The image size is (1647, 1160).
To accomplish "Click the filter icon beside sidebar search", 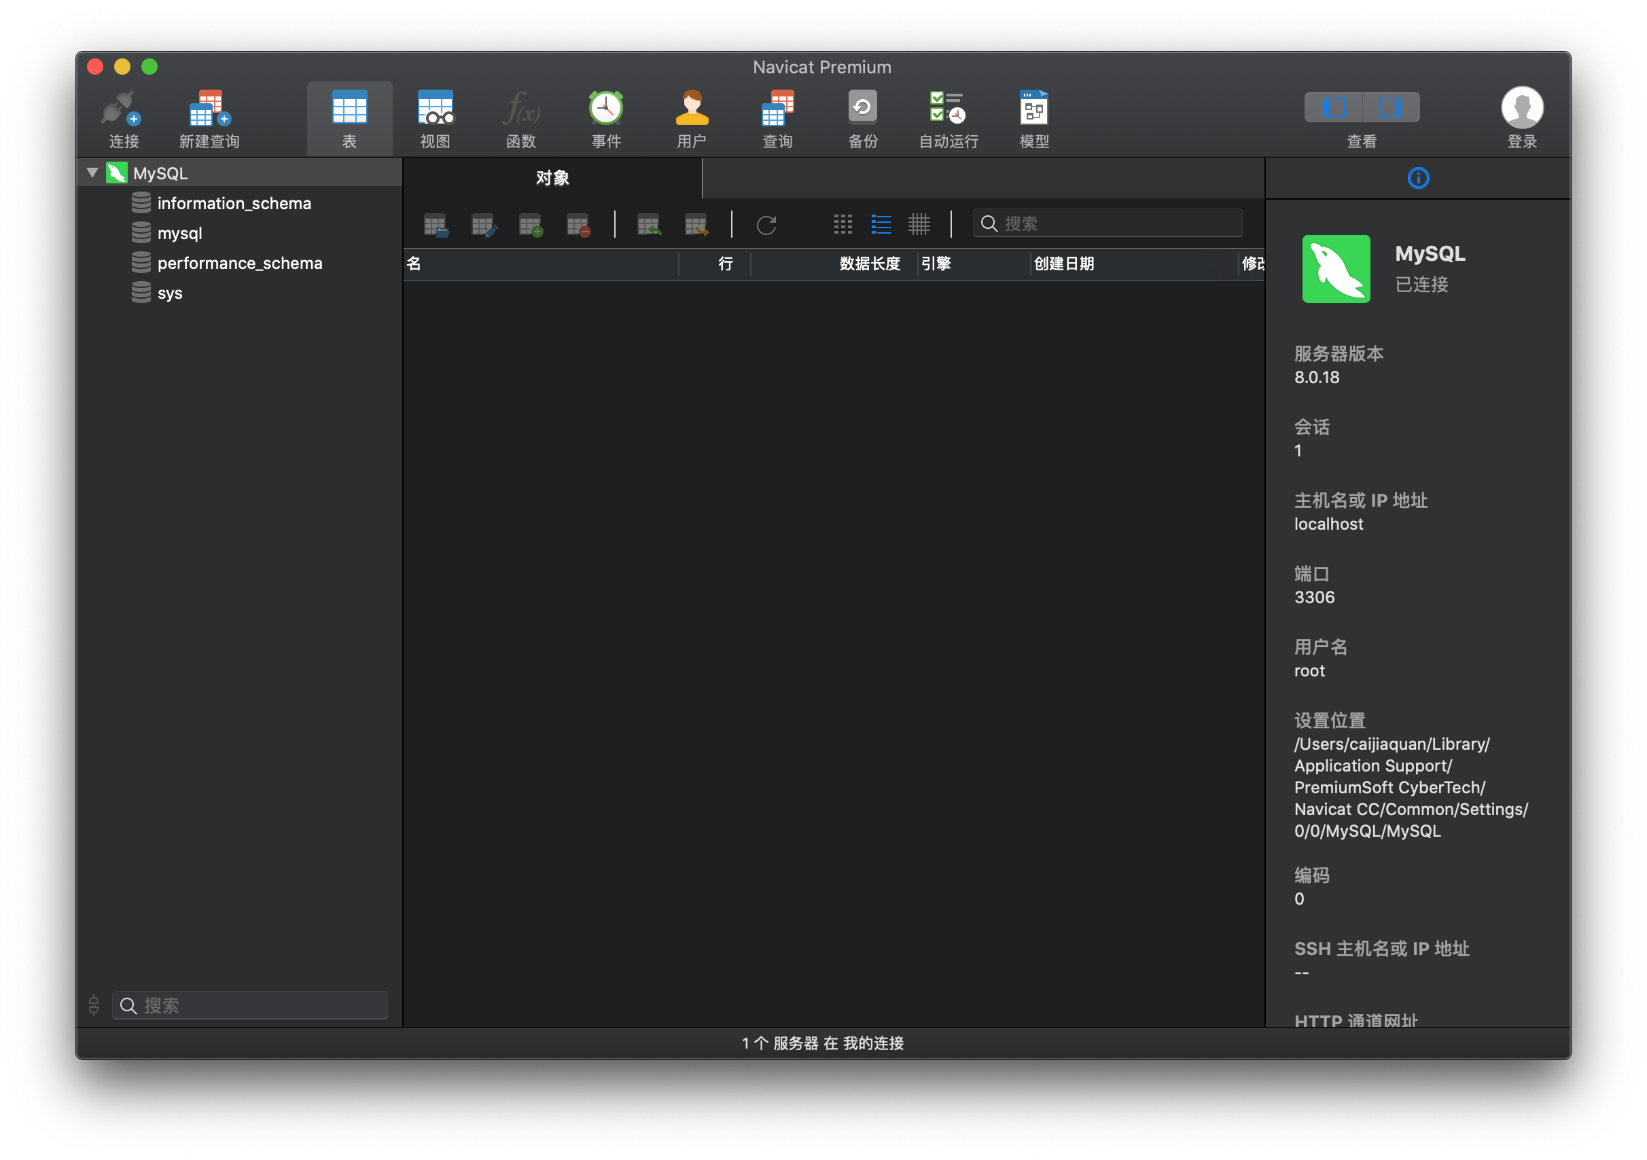I will coord(94,1005).
